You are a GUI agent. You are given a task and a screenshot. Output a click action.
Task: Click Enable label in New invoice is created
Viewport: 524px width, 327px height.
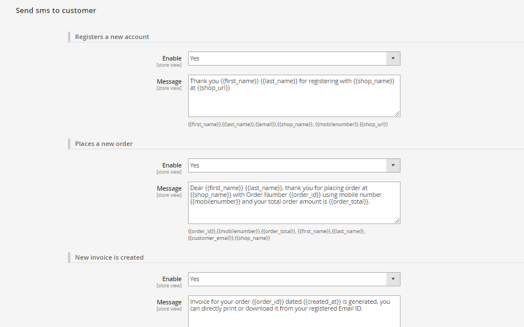click(172, 279)
